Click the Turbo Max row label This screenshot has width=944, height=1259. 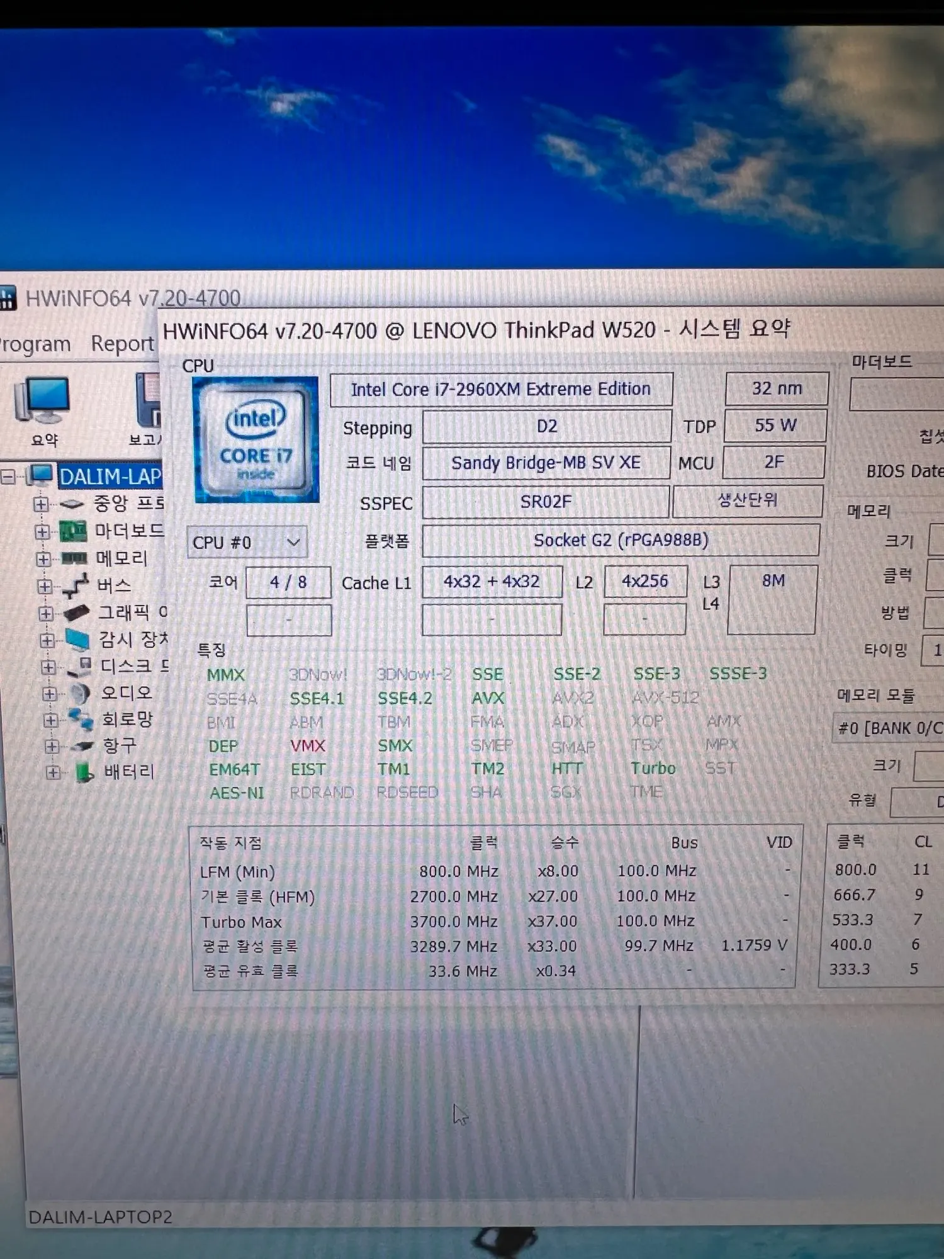242,923
